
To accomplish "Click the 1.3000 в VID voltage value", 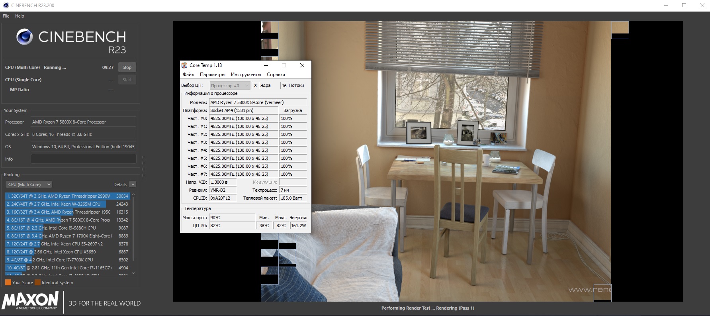I will coord(223,182).
